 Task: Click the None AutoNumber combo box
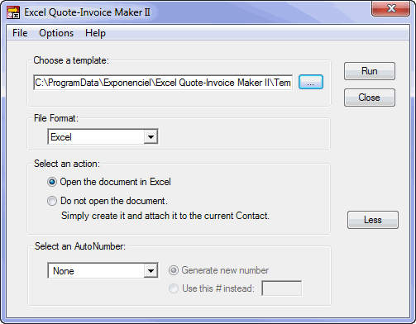tap(103, 270)
